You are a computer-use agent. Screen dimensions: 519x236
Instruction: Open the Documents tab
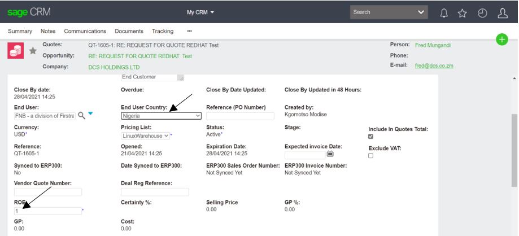tap(129, 31)
